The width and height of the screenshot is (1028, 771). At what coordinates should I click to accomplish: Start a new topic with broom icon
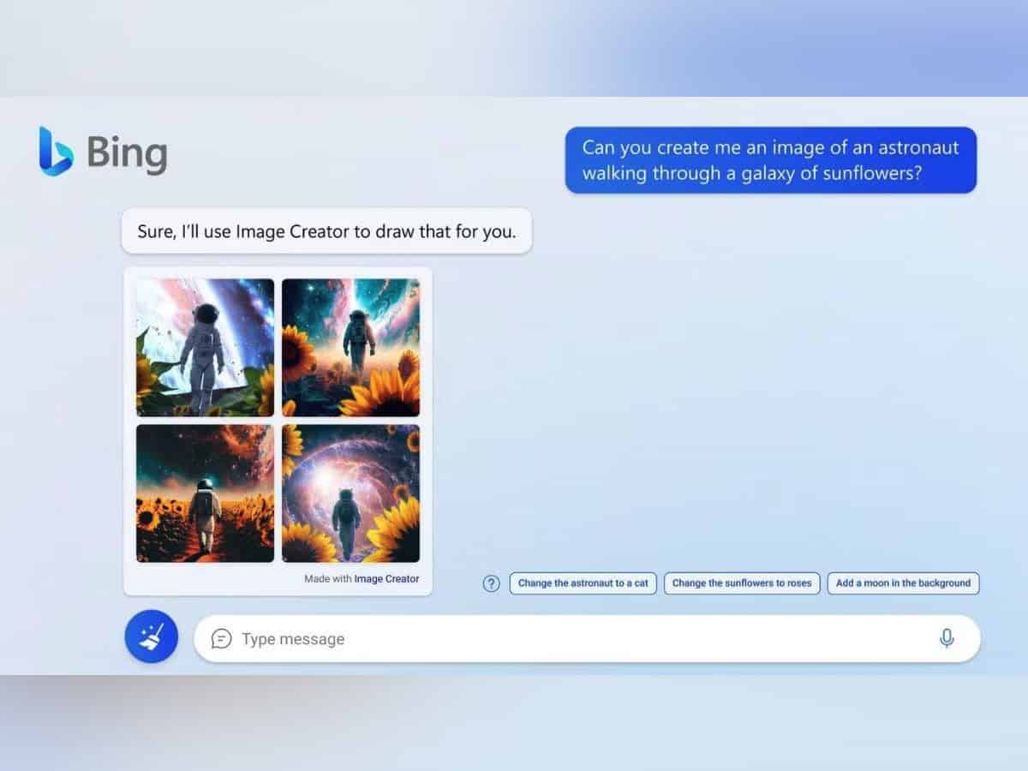(151, 637)
